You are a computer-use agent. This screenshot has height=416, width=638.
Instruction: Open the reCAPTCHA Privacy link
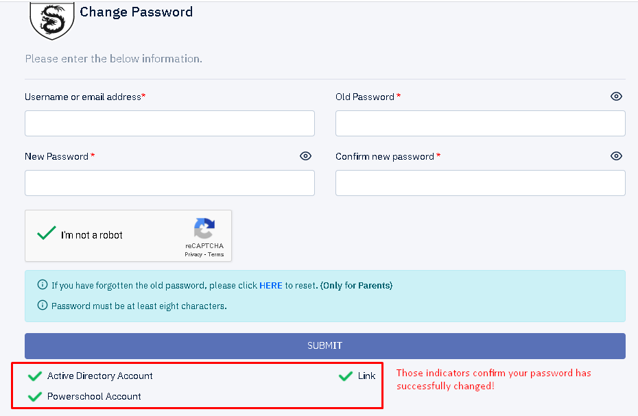193,254
